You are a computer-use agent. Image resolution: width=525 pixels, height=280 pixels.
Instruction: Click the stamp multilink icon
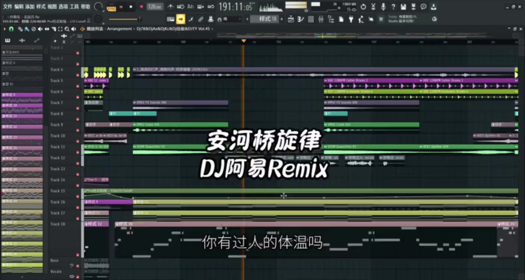pos(211,19)
